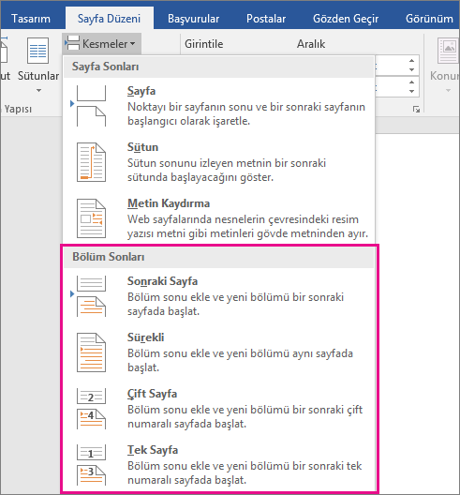
Task: Decrease the lower spacing spinner value
Action: (411, 91)
